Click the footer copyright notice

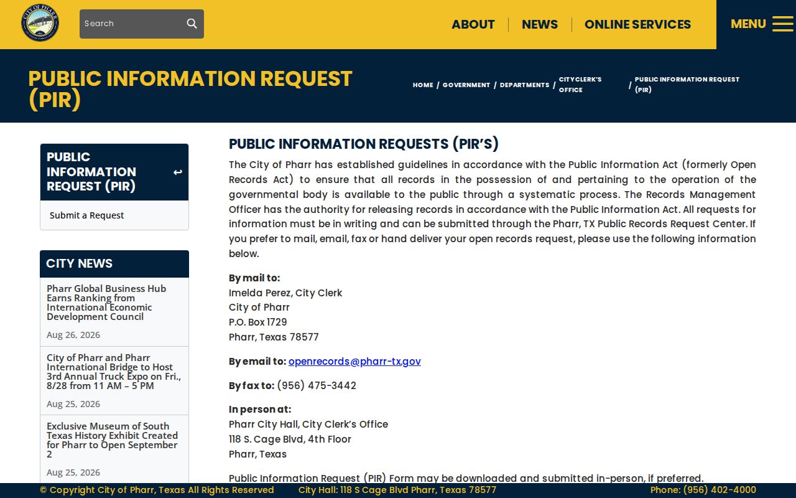[x=157, y=490]
